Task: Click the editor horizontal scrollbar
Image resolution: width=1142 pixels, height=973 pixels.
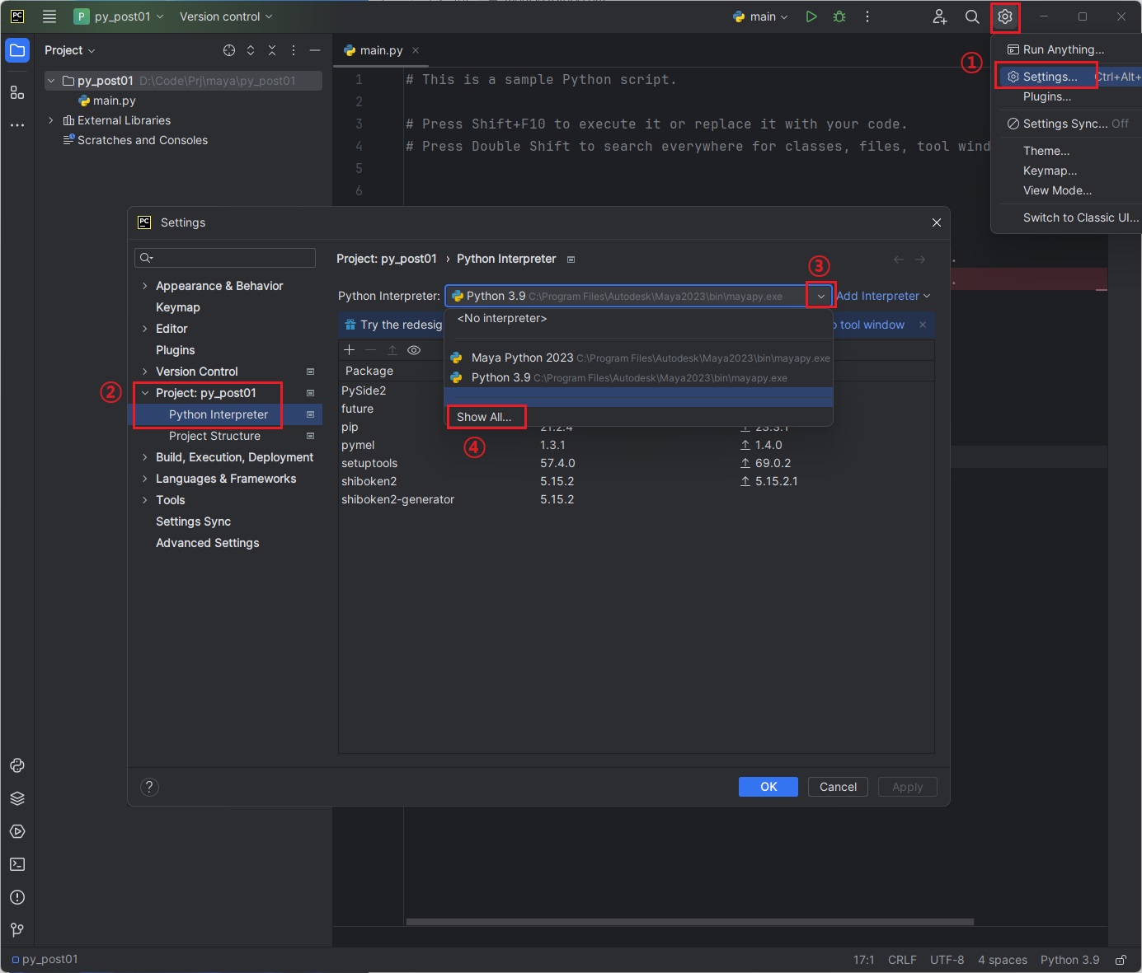Action: coord(690,922)
